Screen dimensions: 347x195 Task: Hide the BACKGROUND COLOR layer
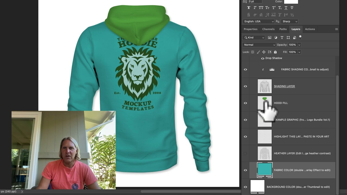245,187
